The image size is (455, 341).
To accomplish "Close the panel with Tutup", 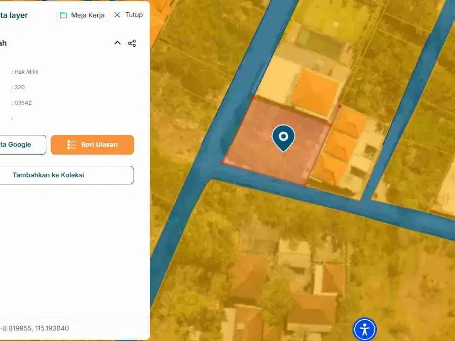I will click(x=128, y=15).
